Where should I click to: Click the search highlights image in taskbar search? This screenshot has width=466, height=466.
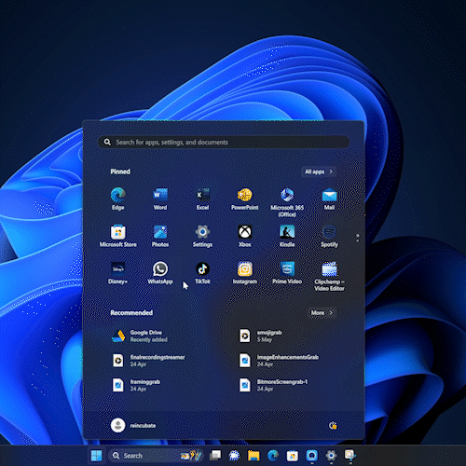point(191,456)
